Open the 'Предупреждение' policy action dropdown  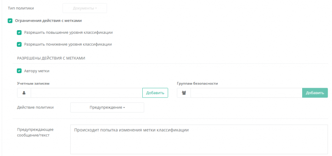pyautogui.click(x=107, y=108)
